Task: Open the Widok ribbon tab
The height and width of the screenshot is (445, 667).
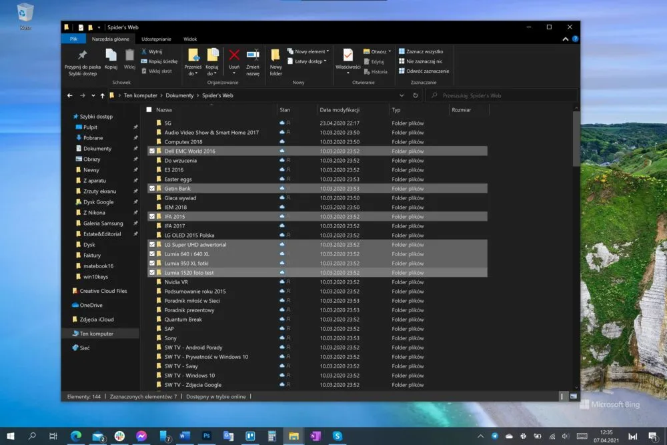Action: tap(190, 39)
